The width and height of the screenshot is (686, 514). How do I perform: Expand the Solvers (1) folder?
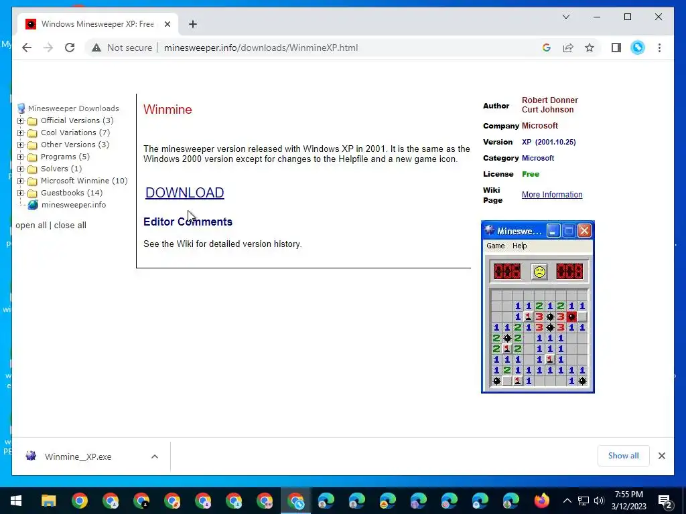(x=20, y=169)
